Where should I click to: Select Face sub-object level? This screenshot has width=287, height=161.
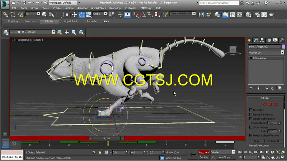(265, 104)
